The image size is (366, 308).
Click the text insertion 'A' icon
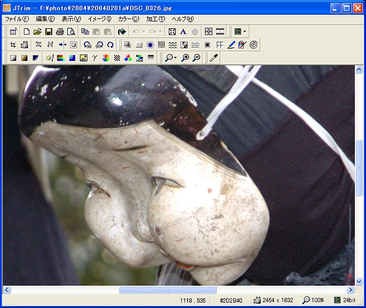point(183,31)
